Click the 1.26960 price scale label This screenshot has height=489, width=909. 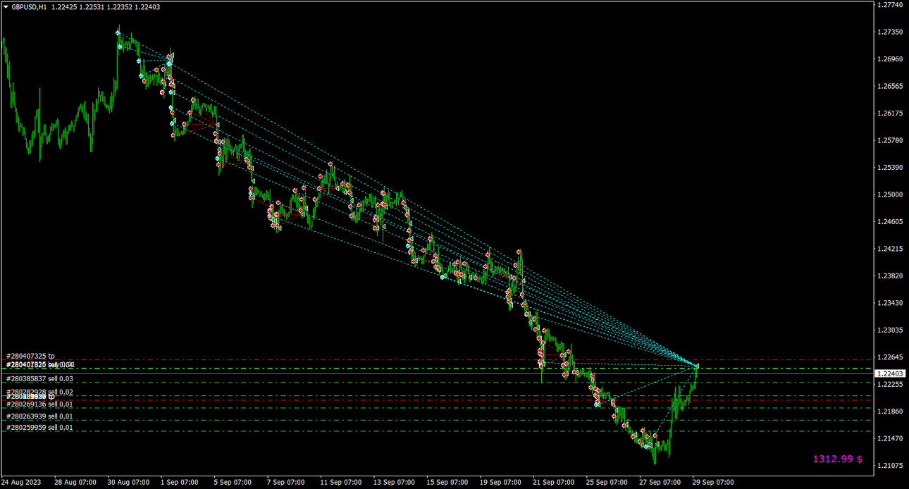(x=891, y=59)
